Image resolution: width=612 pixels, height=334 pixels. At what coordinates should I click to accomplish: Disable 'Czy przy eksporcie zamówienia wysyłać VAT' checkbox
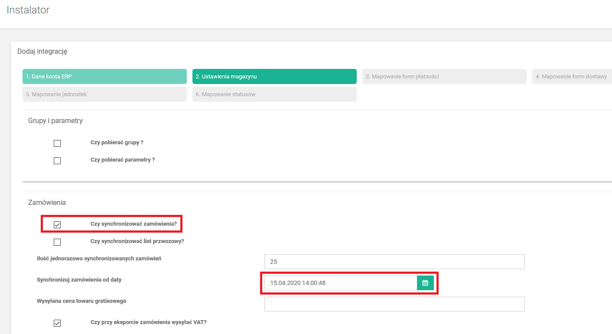57,323
